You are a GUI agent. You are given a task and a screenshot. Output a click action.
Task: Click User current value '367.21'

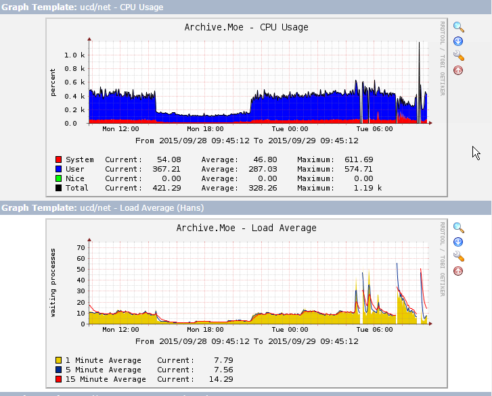click(166, 169)
